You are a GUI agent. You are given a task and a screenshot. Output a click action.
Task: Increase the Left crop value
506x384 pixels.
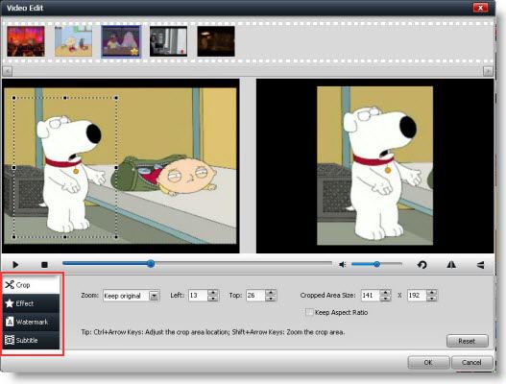tap(213, 293)
